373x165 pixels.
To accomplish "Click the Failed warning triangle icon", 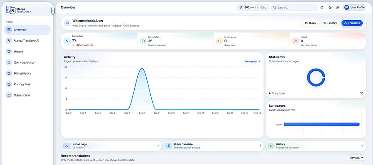I will (x=296, y=41).
